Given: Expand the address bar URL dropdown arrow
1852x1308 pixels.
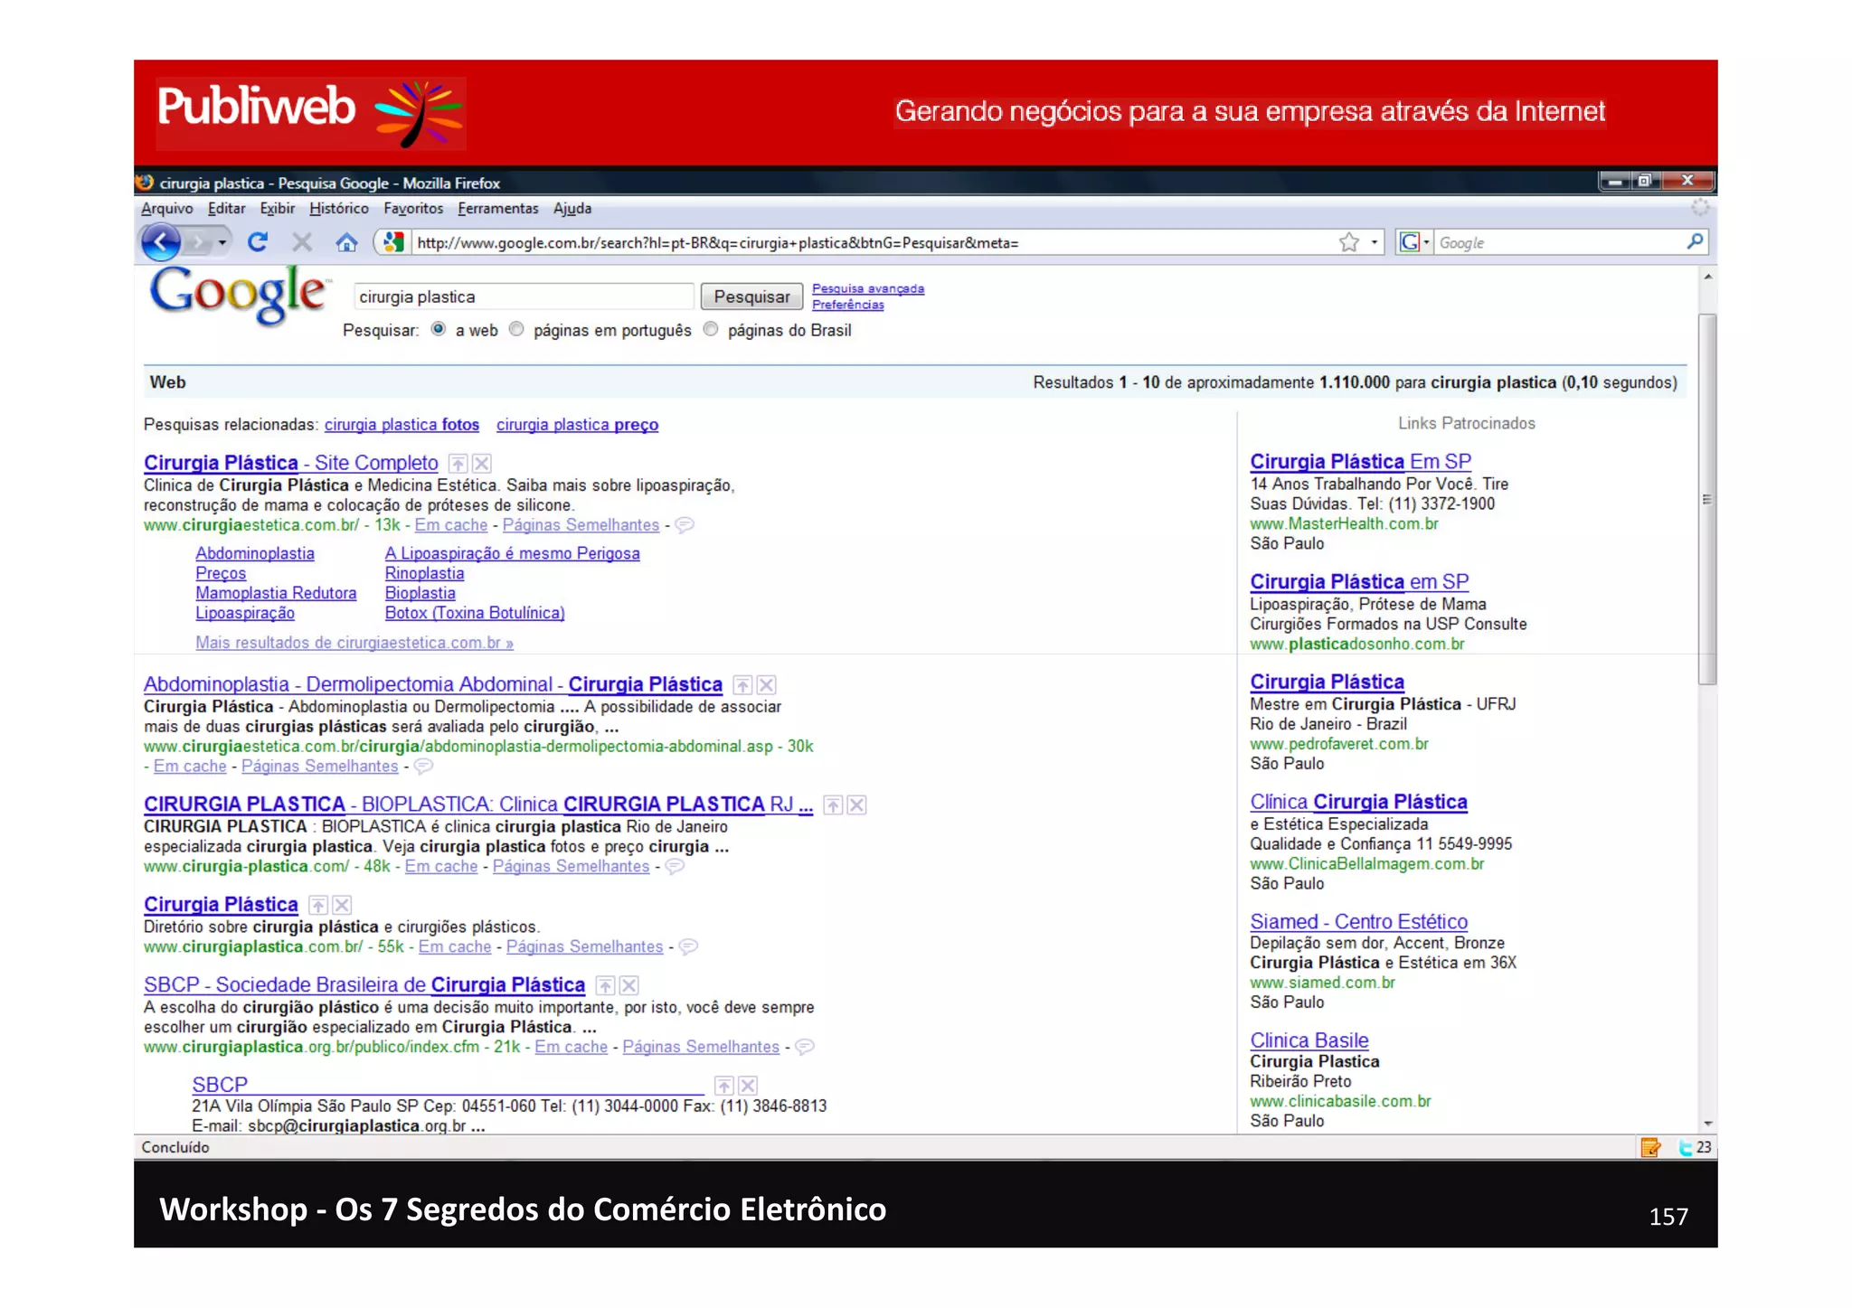Looking at the screenshot, I should 1374,242.
